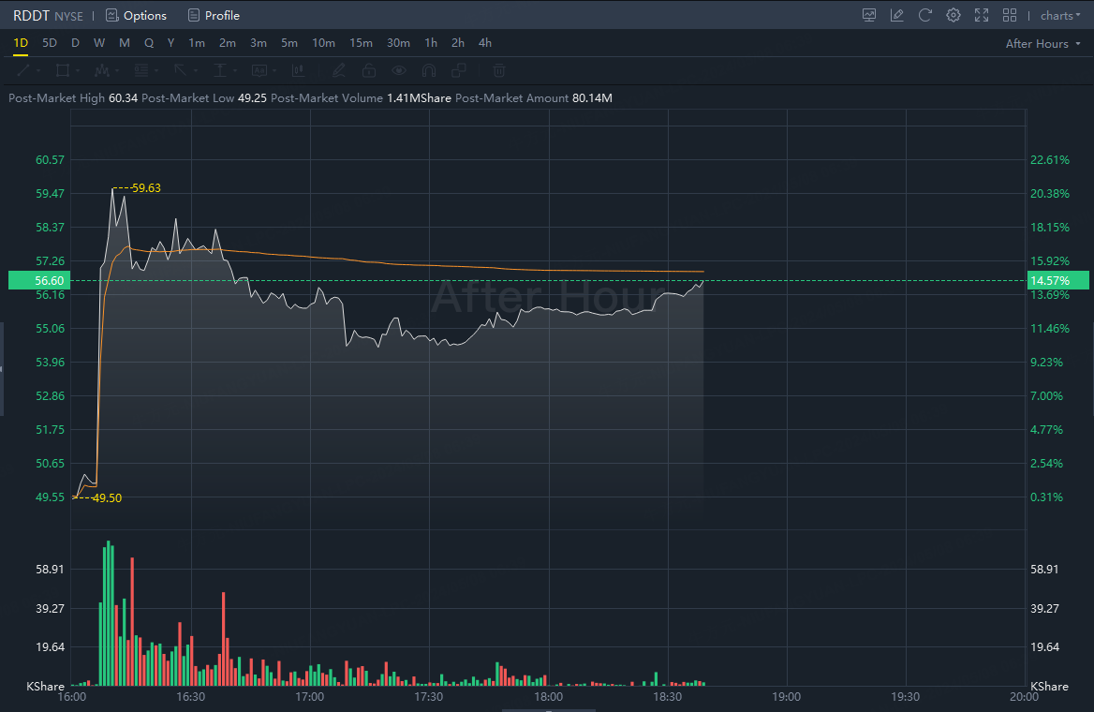Image resolution: width=1094 pixels, height=712 pixels.
Task: Click the 59.63 high marker label
Action: (146, 187)
